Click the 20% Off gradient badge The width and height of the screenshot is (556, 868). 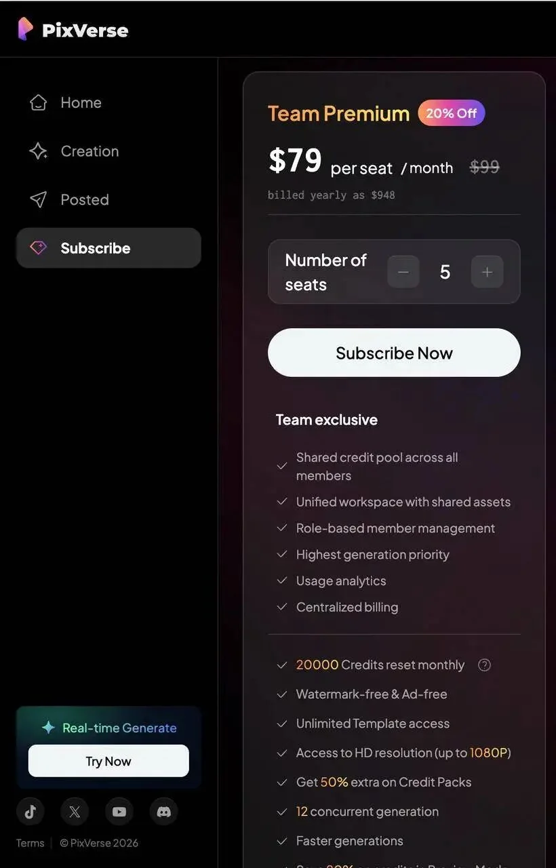click(x=452, y=113)
